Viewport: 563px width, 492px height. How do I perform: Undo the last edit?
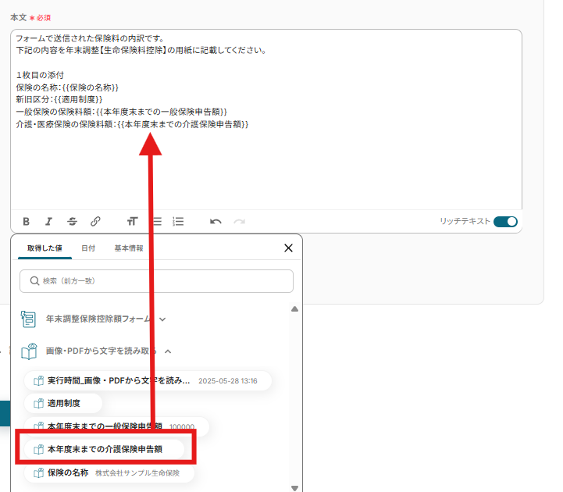(216, 222)
